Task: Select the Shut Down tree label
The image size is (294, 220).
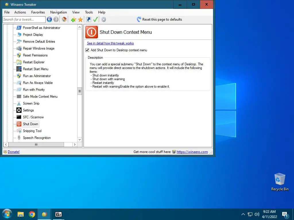Action: [x=30, y=124]
